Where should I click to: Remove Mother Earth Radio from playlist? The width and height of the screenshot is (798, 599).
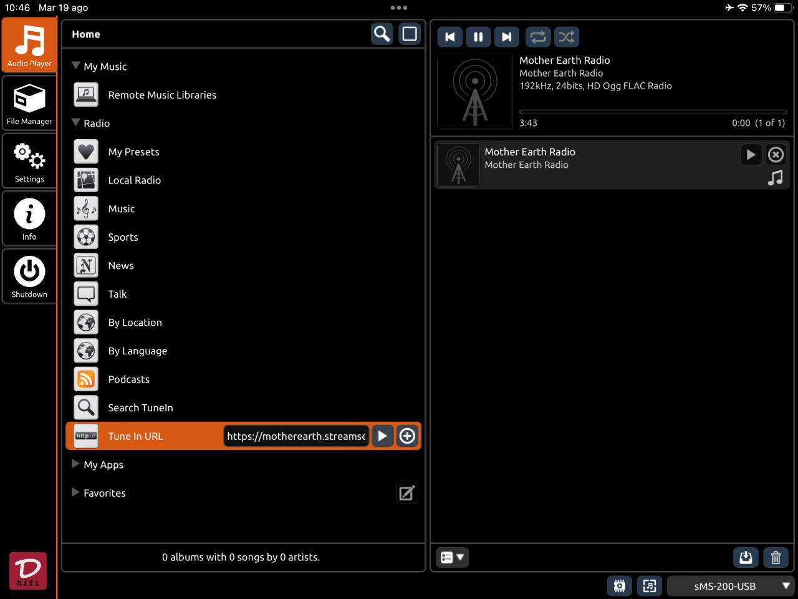tap(776, 154)
